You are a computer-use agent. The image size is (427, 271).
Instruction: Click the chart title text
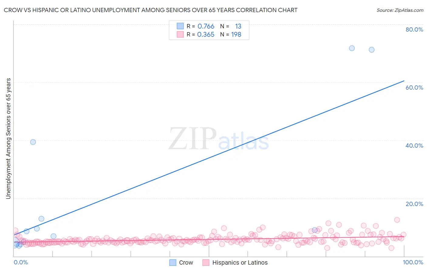[151, 10]
